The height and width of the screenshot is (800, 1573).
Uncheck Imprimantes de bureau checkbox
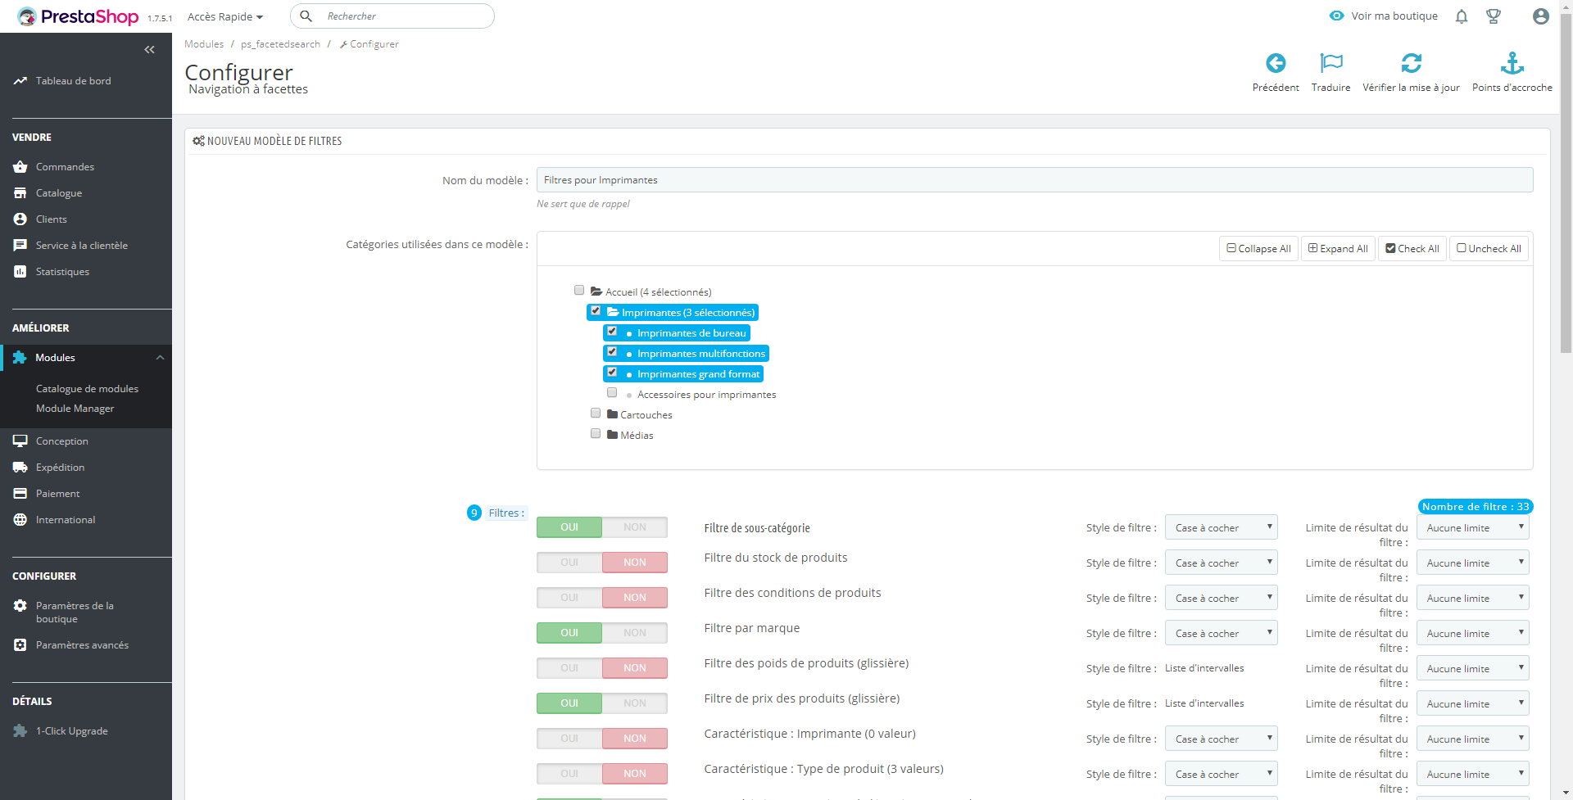pos(612,332)
